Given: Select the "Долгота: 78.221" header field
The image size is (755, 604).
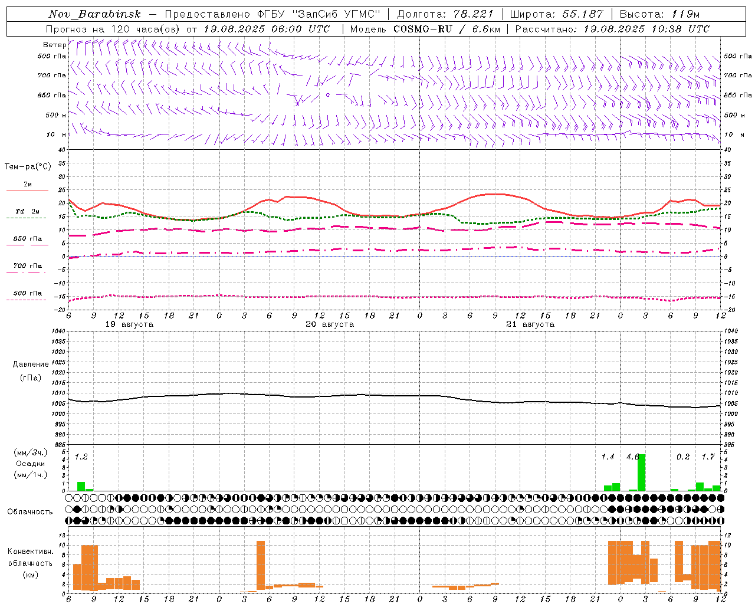Looking at the screenshot, I should (445, 14).
